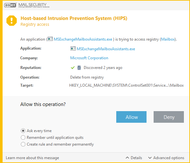190x163 pixels.
Task: Open Learn more about this message
Action: pos(32,158)
